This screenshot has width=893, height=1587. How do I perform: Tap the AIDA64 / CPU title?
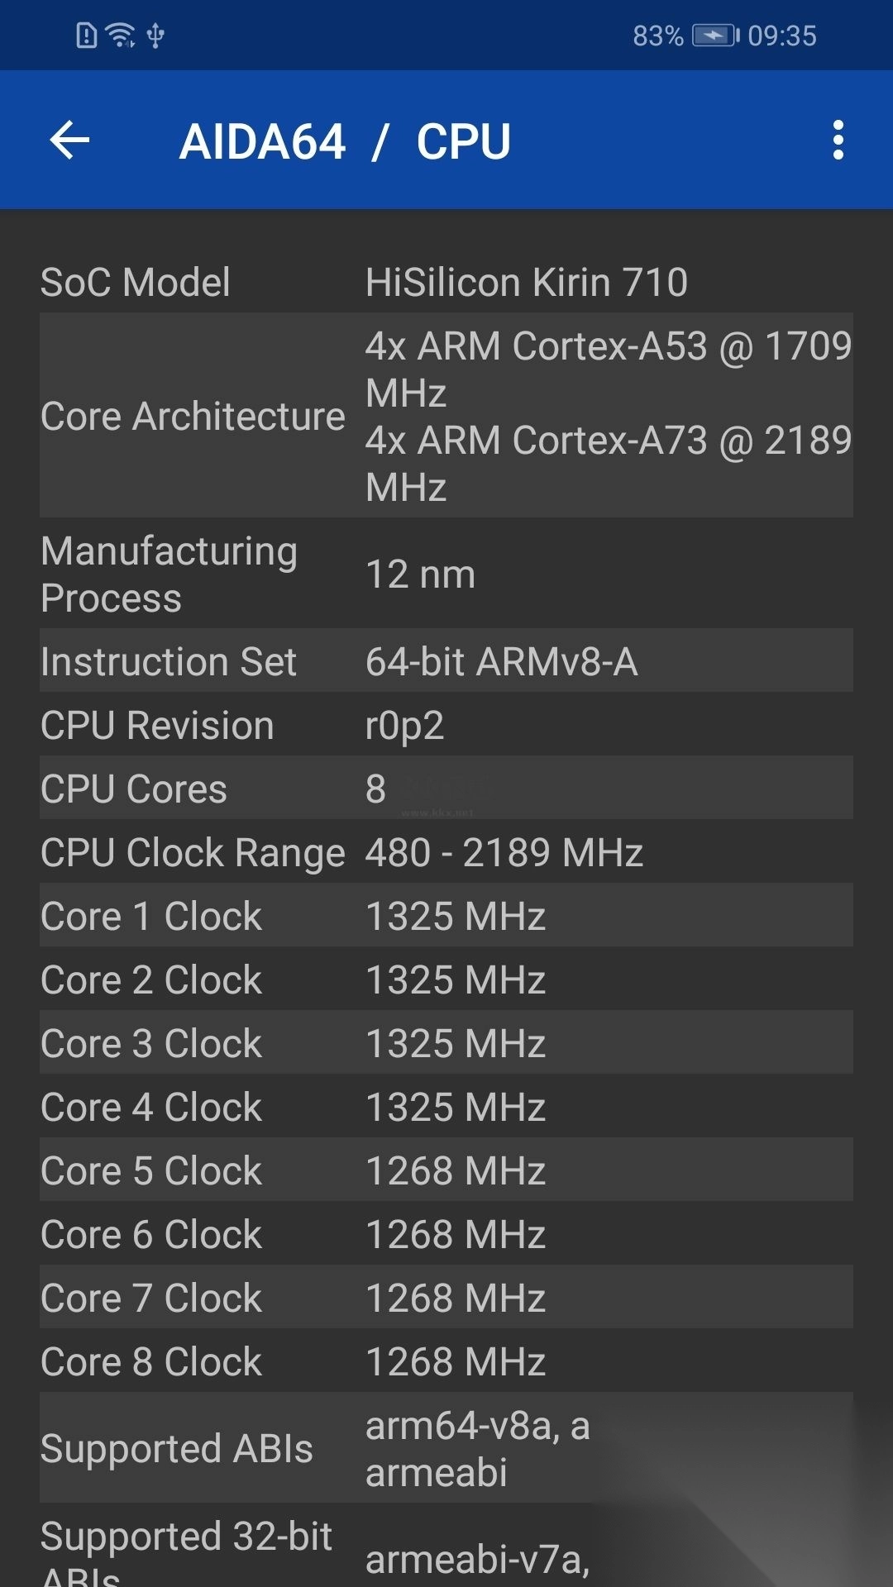pyautogui.click(x=345, y=141)
